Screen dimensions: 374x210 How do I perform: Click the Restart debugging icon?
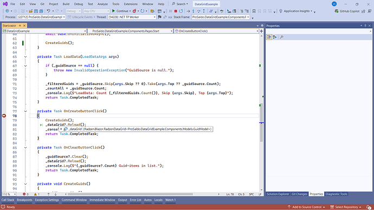coord(181,11)
